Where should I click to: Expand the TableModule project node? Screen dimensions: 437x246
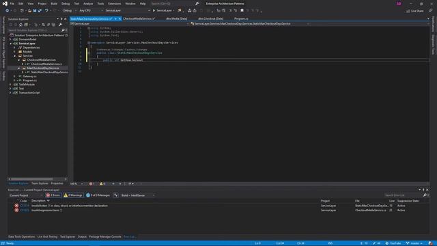pyautogui.click(x=11, y=84)
